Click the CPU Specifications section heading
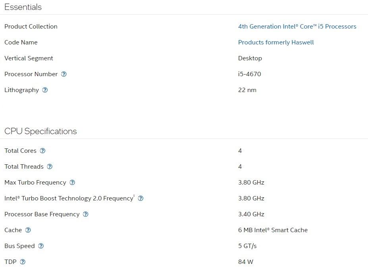The height and width of the screenshot is (277, 368). 40,131
